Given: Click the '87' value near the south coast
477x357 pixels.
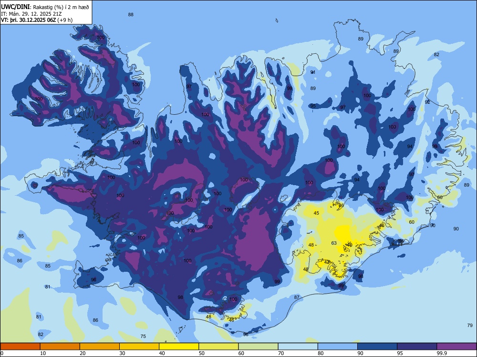Looking at the screenshot, I should [x=297, y=297].
